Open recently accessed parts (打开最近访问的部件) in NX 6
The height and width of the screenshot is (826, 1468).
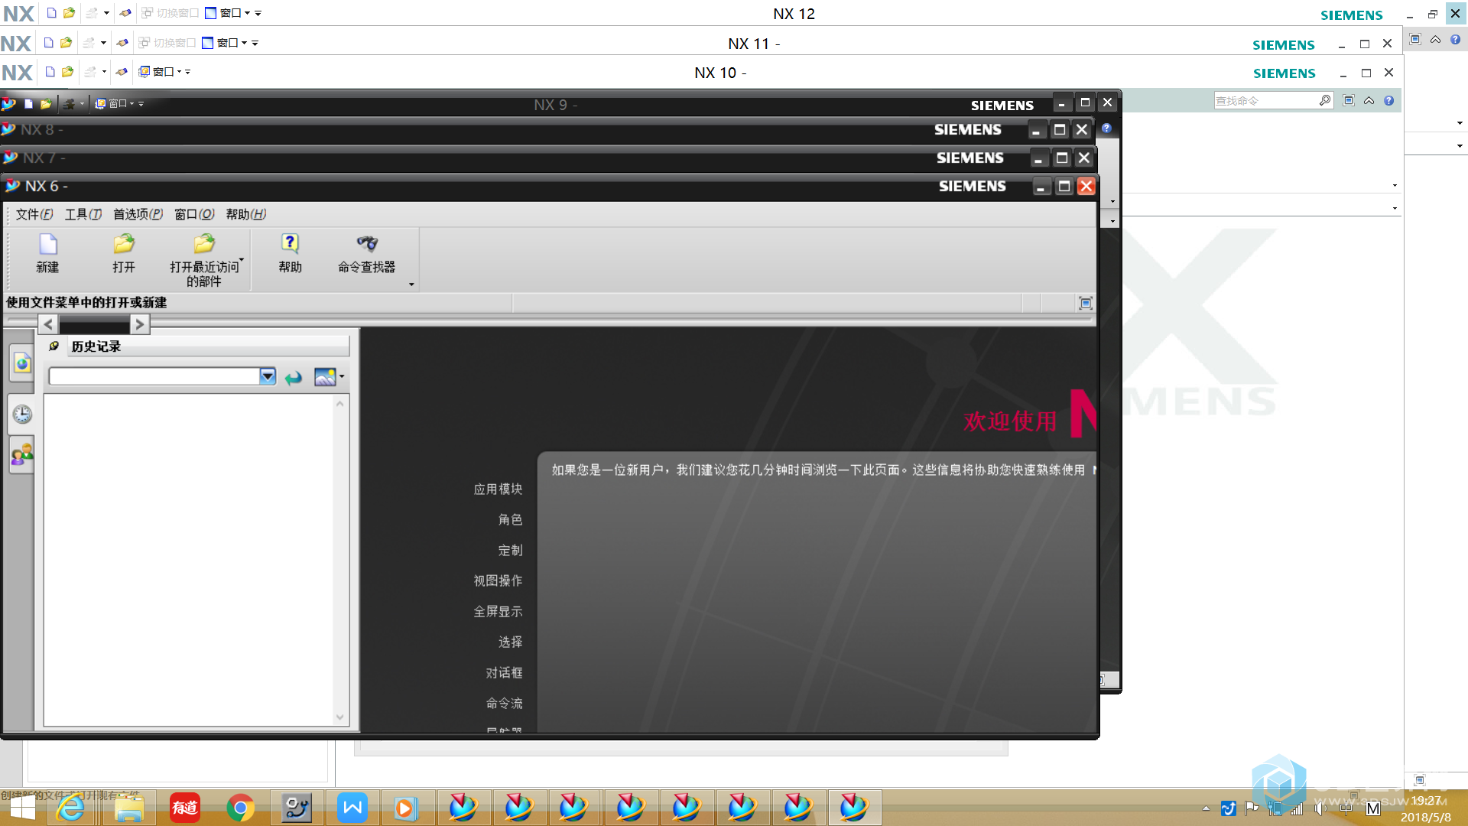tap(204, 260)
